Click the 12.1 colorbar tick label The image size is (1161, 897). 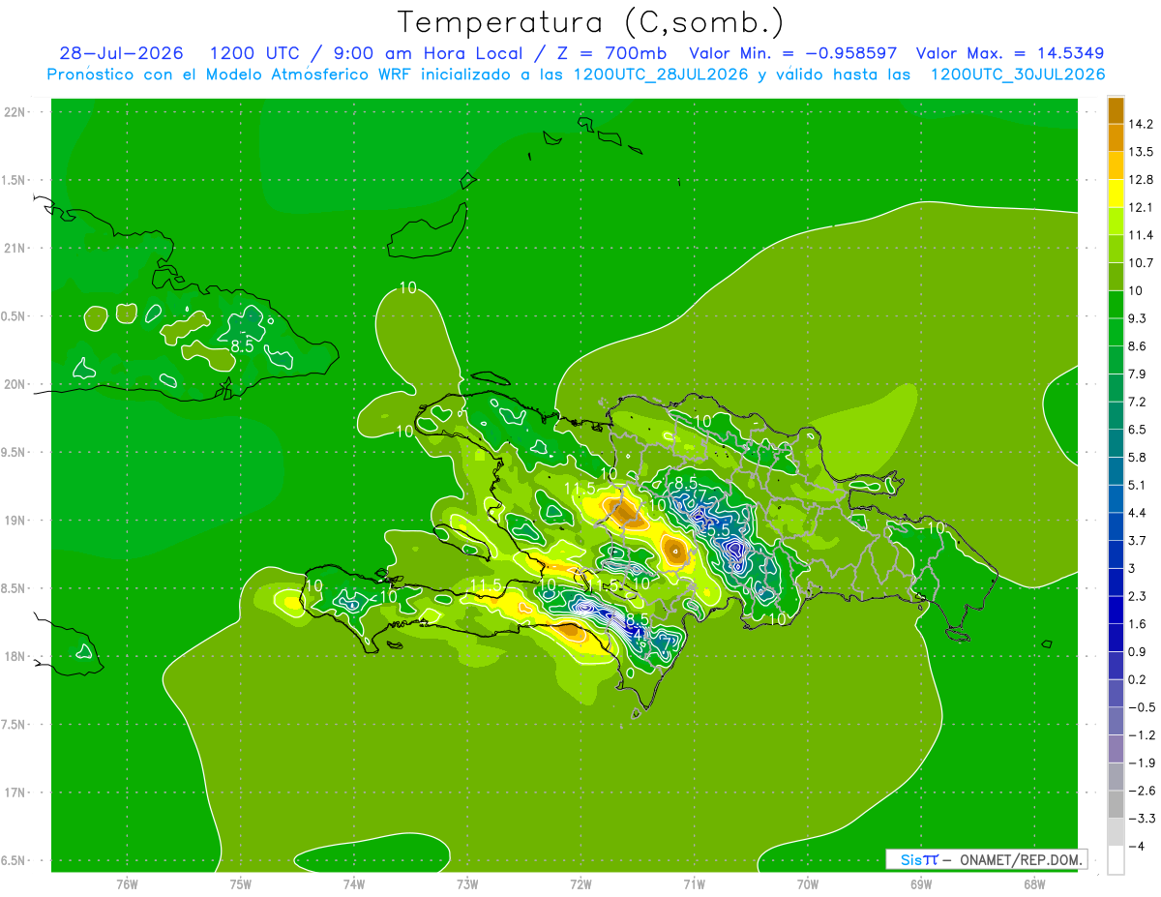coord(1142,207)
